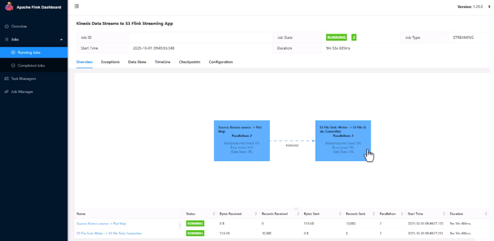Click duration 9m 54s 484ms in table

[460, 224]
